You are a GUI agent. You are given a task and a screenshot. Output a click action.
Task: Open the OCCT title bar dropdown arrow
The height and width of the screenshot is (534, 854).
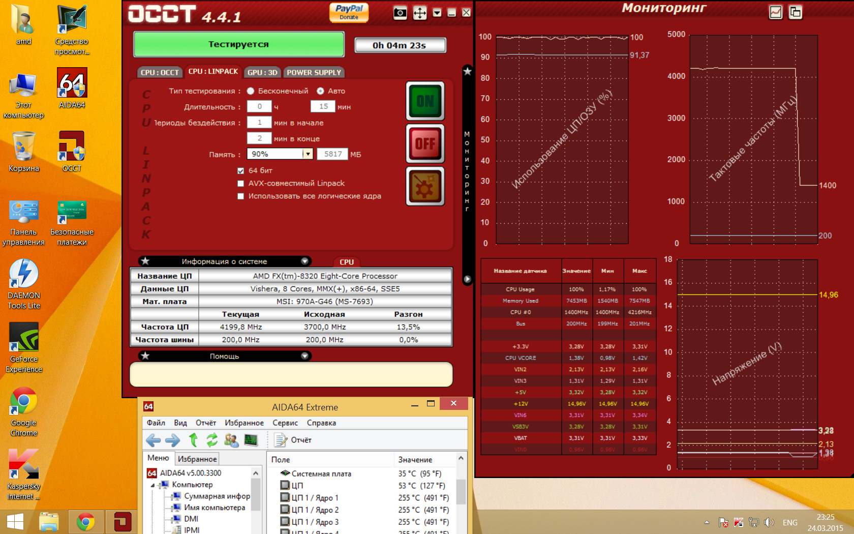pos(437,13)
